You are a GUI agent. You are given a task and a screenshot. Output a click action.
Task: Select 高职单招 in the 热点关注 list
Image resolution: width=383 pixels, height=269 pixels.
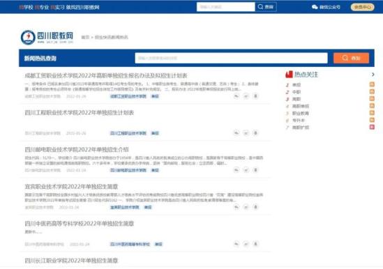301,106
